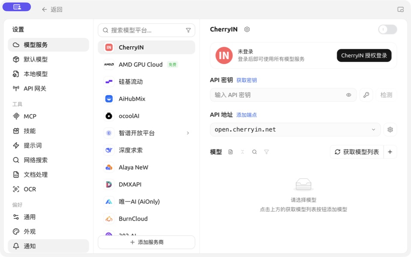
Task: Toggle API key visibility eye icon
Action: click(348, 95)
